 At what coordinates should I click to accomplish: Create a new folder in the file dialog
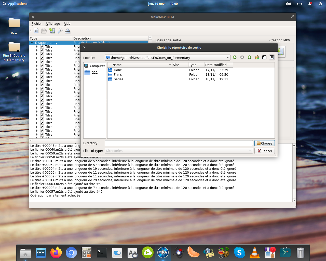[x=257, y=57]
